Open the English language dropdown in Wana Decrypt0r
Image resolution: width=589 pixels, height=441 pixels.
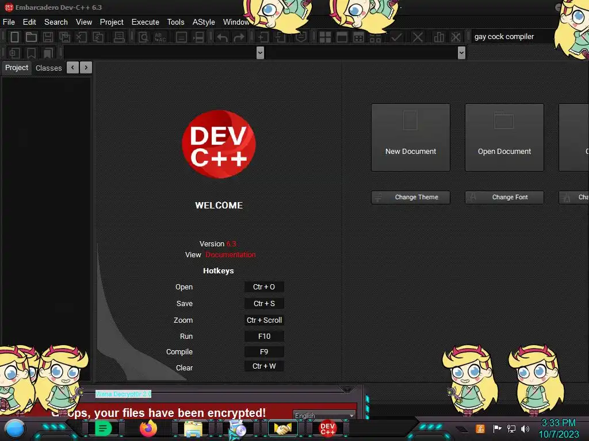point(324,415)
